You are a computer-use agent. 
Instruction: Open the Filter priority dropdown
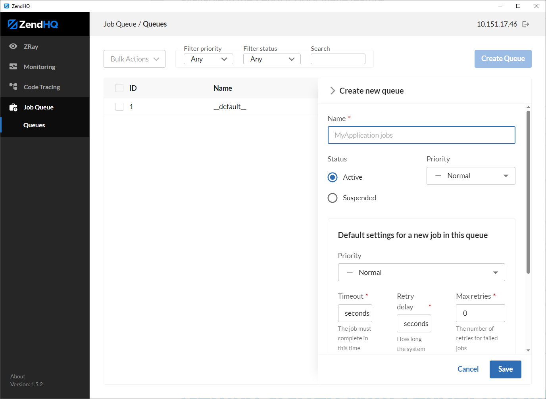click(208, 59)
